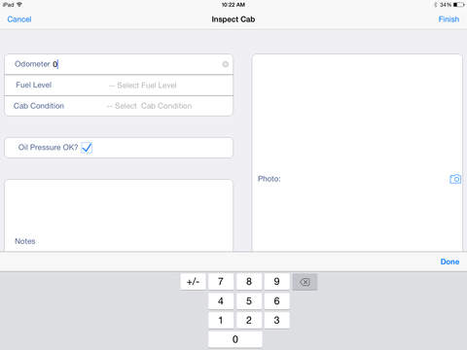Tap Cancel to discard inspection
This screenshot has height=350, width=467.
[x=19, y=19]
